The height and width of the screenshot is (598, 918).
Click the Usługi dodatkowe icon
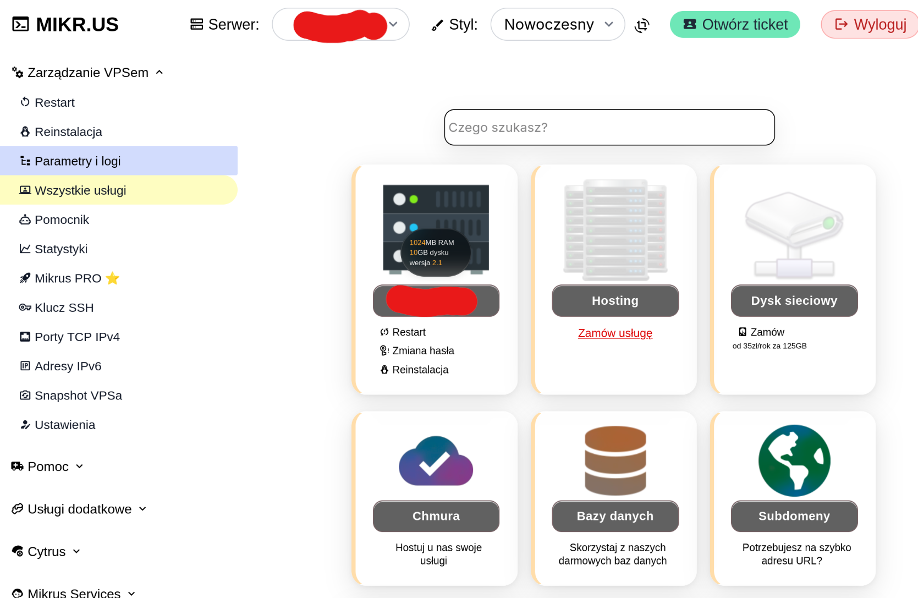click(17, 509)
